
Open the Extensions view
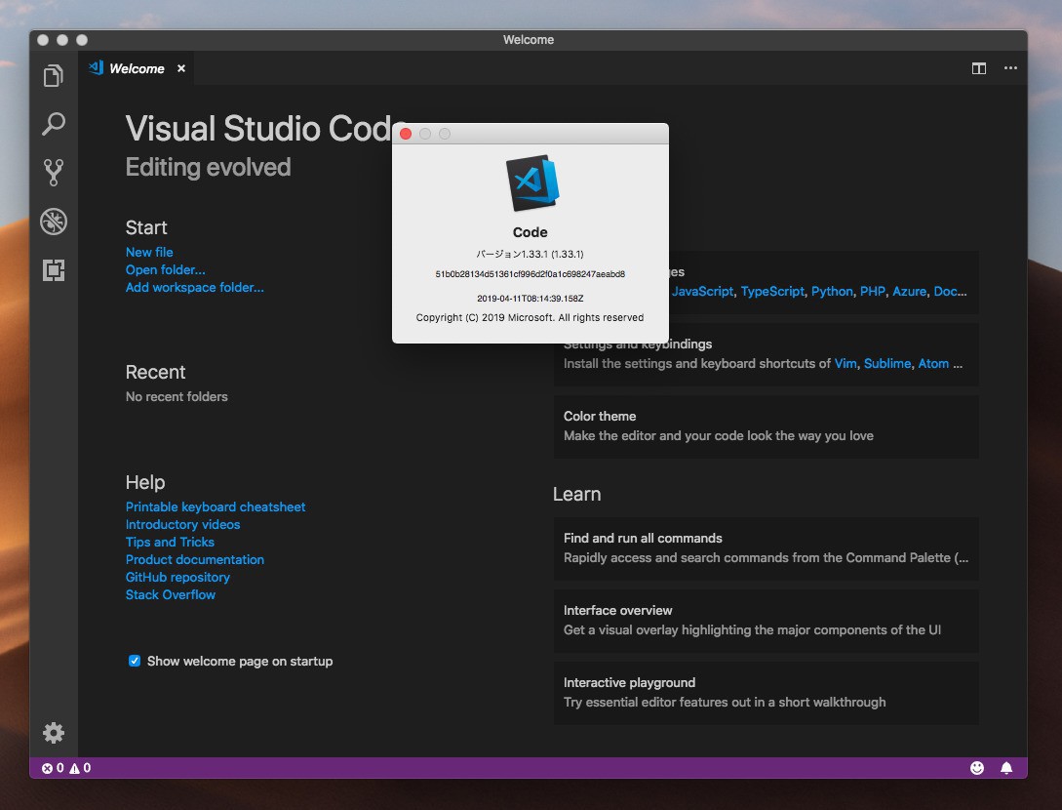coord(54,270)
